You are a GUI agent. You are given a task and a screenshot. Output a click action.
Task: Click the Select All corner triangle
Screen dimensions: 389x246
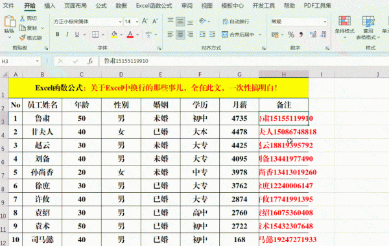tap(5, 74)
